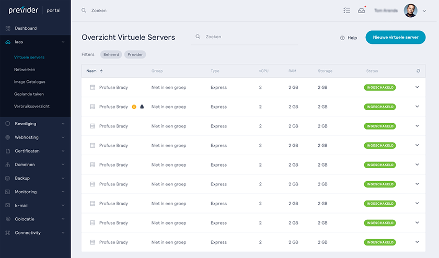The width and height of the screenshot is (439, 258).
Task: Click the lock icon beside Profuse Brady
Action: pyautogui.click(x=142, y=107)
